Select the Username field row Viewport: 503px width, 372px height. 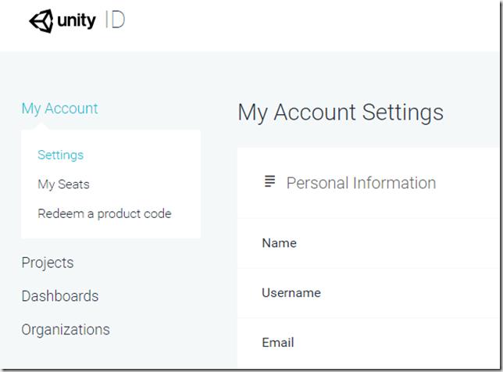click(x=369, y=293)
